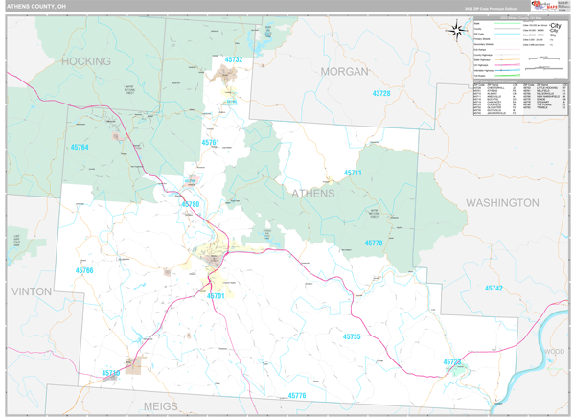Select the ATHENS county name label
575x417 pixels.
(313, 194)
